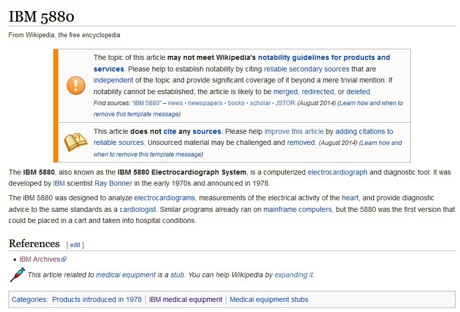Click the newspapers find-sources link

click(x=205, y=103)
